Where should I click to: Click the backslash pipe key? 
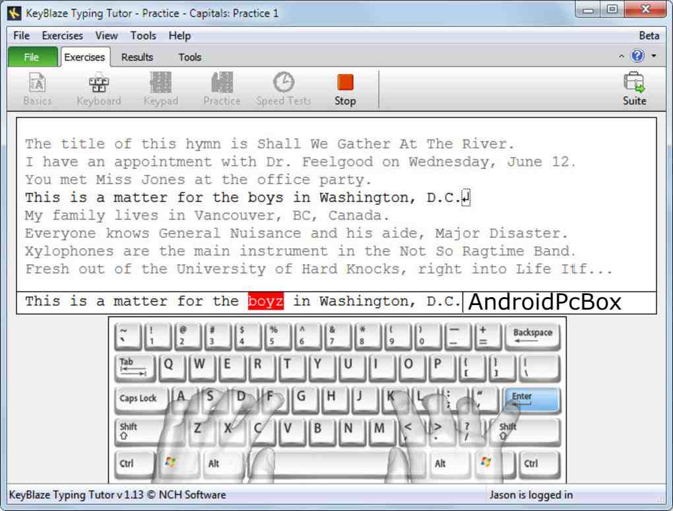pos(540,368)
